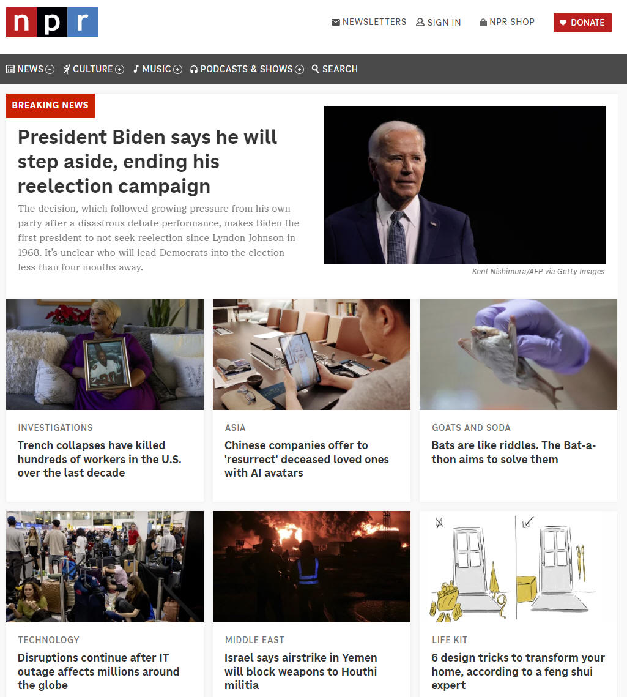Open the bat photo thumbnail
Image resolution: width=627 pixels, height=697 pixels.
pyautogui.click(x=518, y=354)
